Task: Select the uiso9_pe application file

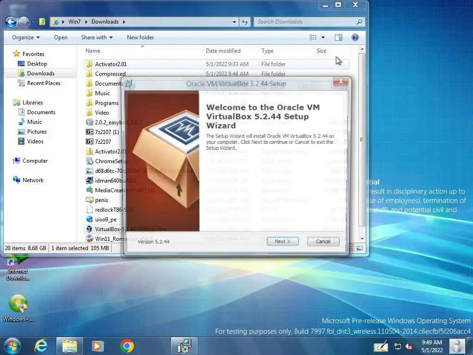Action: 106,220
